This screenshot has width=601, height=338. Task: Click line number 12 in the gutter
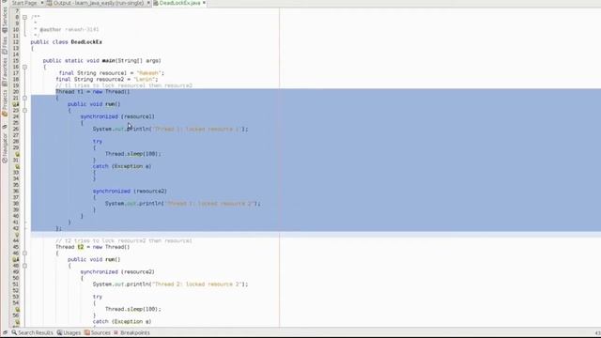tap(16, 42)
